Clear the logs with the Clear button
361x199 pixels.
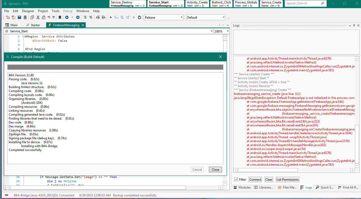(269, 180)
